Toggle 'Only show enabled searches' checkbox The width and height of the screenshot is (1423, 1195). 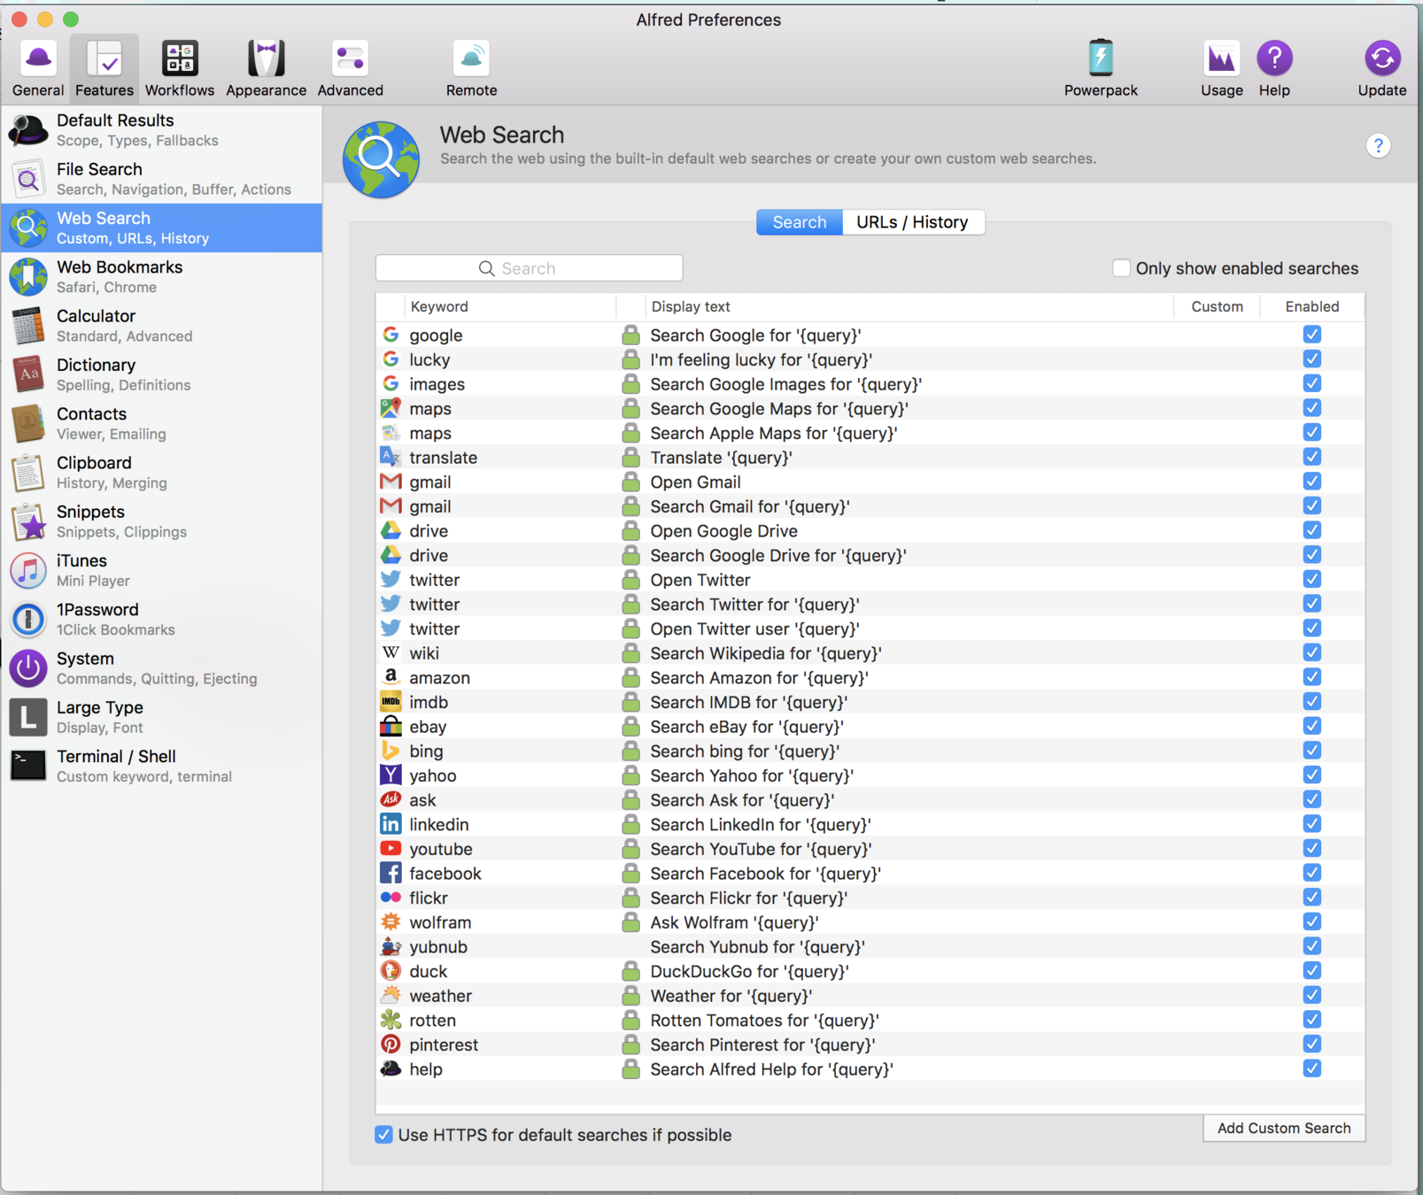1121,267
